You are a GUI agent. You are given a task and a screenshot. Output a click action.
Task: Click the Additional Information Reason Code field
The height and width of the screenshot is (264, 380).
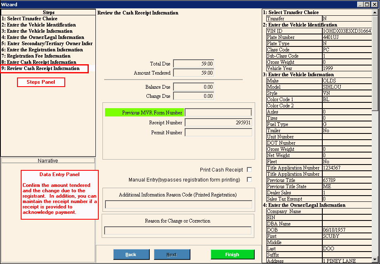[179, 204]
